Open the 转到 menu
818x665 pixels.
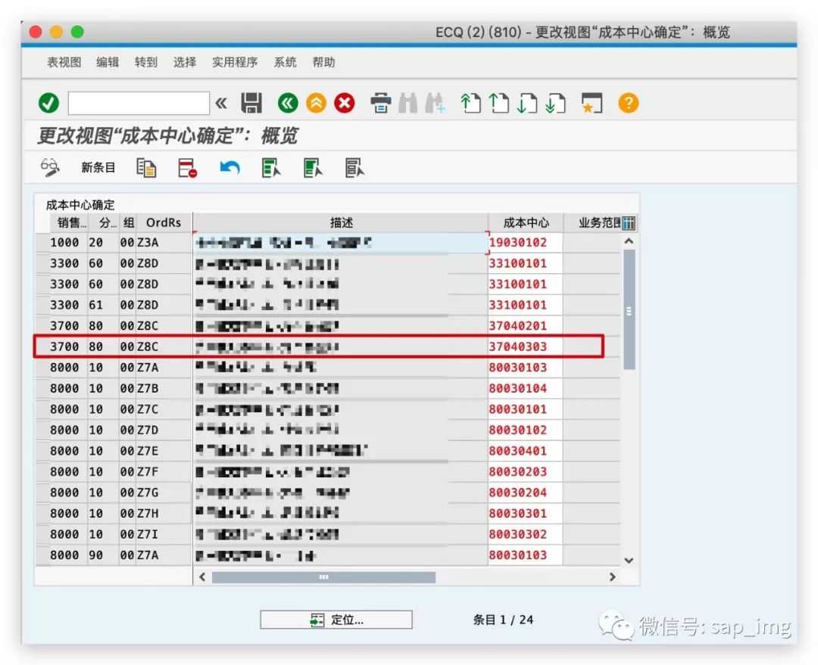click(146, 63)
